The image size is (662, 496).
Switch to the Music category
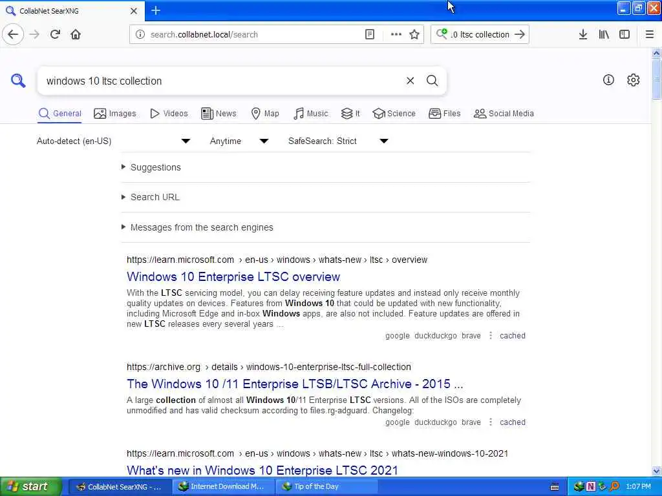pyautogui.click(x=310, y=114)
